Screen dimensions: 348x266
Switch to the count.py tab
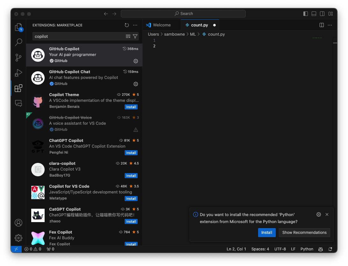199,25
